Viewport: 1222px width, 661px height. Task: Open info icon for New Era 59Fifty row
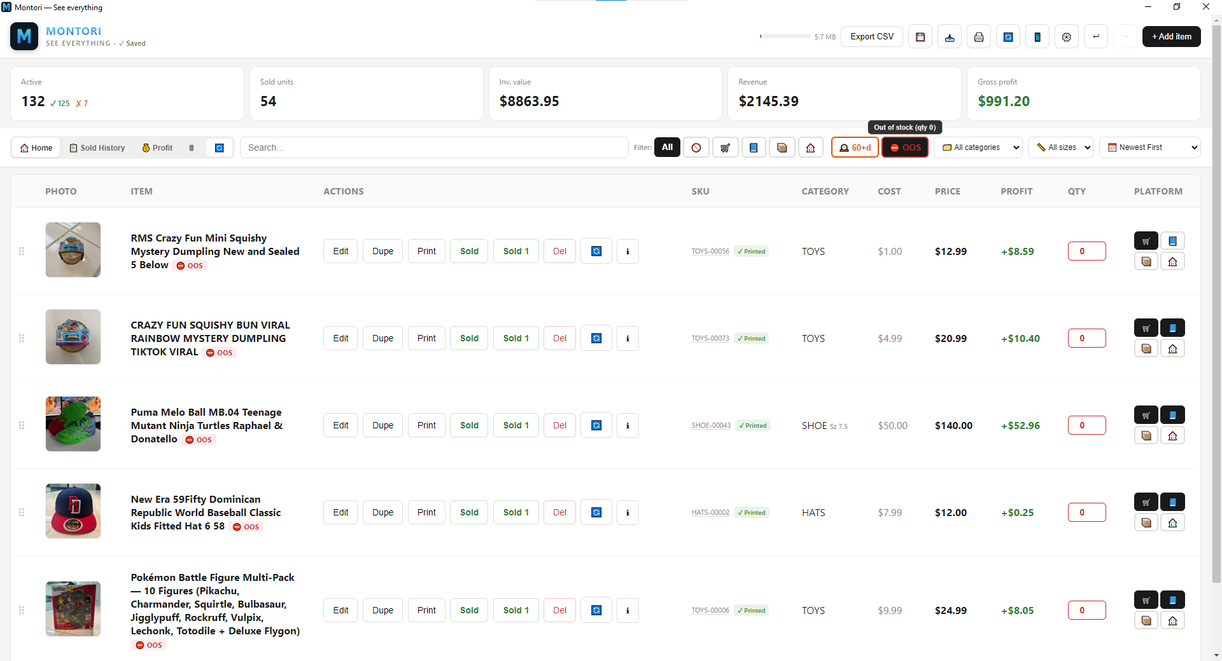(628, 512)
